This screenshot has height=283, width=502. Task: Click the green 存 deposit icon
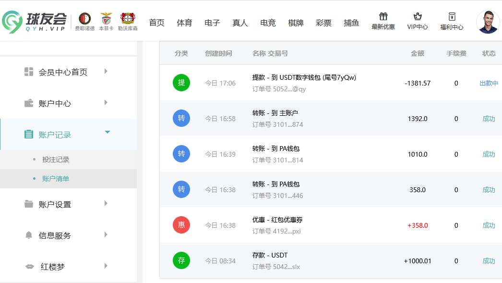click(x=181, y=260)
